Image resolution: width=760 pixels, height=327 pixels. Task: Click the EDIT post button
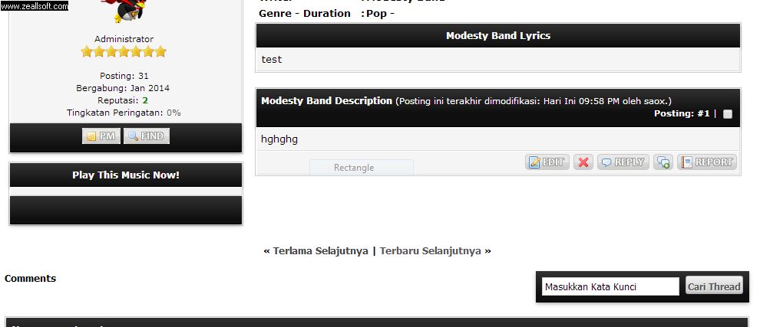click(547, 162)
